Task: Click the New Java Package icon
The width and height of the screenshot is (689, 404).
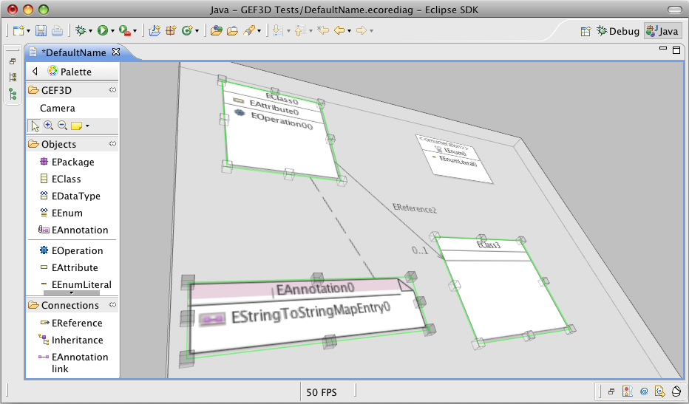Action: click(171, 30)
